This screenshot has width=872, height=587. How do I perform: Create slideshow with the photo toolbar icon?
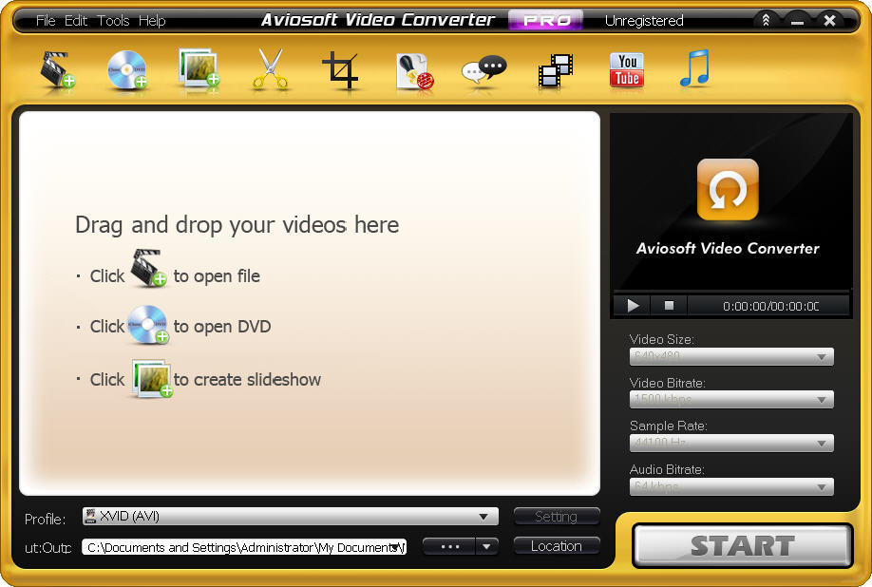[199, 67]
